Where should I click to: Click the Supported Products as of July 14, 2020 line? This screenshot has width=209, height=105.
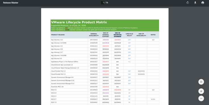[68, 26]
